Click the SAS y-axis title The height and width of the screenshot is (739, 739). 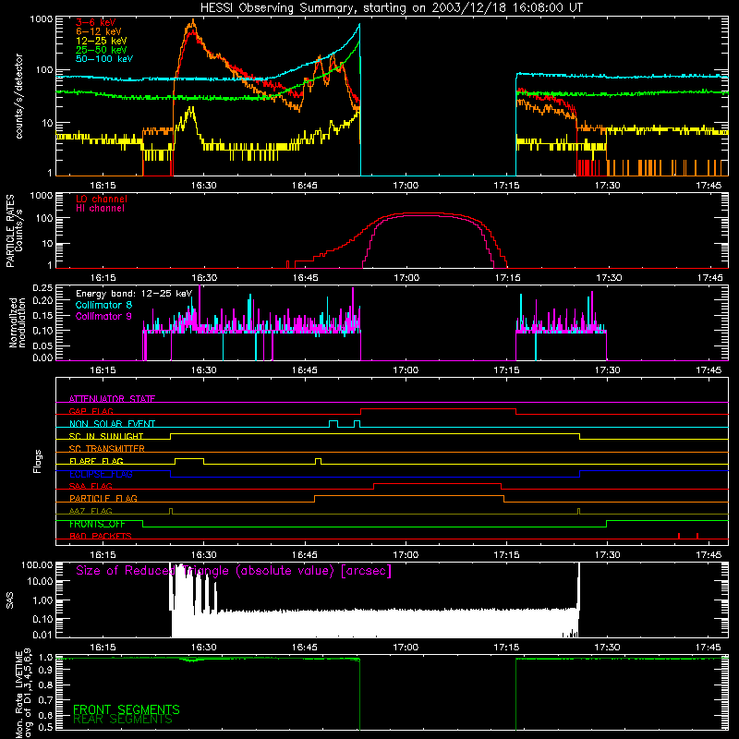[x=10, y=600]
